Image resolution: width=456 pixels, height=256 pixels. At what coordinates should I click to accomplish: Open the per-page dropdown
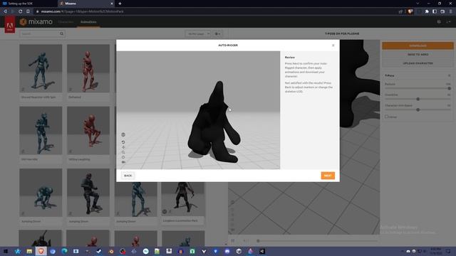[x=198, y=34]
